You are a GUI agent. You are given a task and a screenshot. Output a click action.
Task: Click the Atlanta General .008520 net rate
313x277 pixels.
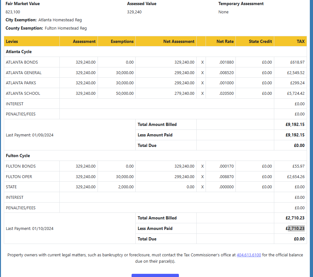(226, 73)
